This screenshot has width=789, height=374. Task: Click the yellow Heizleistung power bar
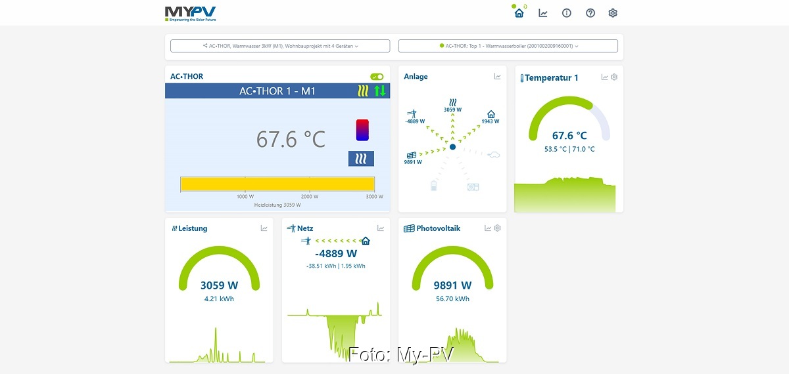click(277, 184)
